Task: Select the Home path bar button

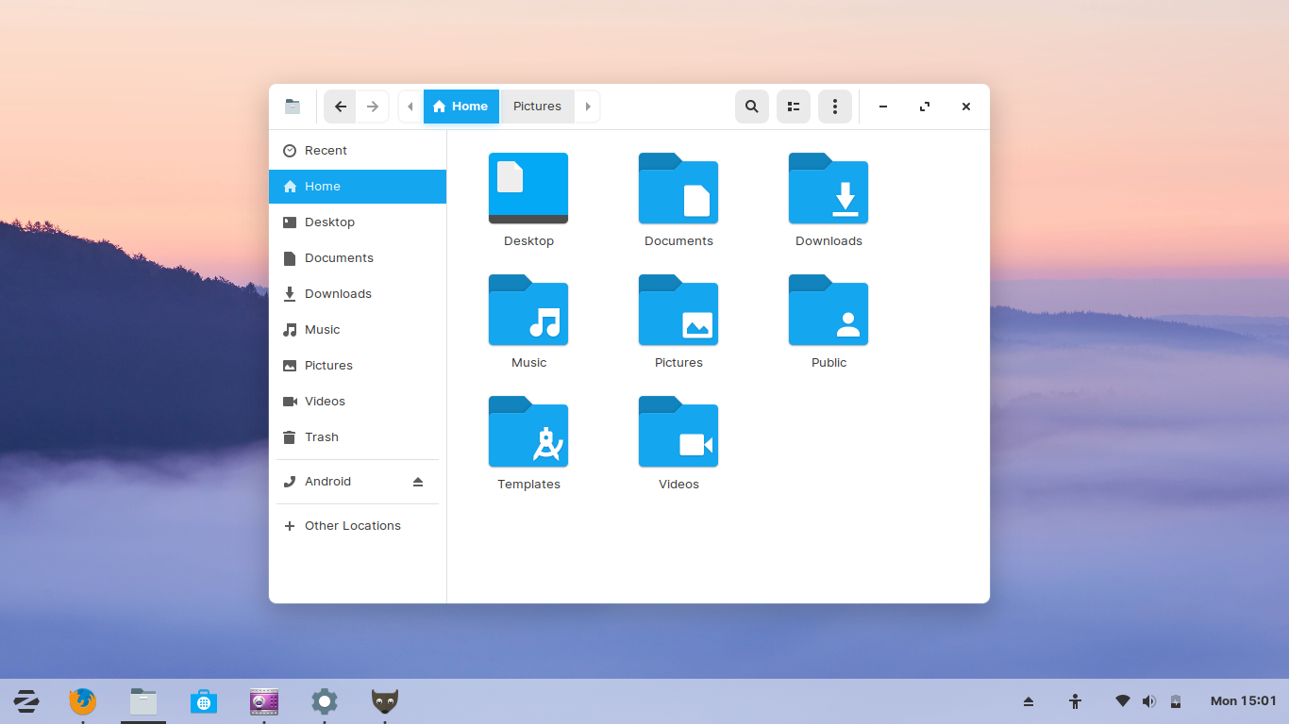Action: point(461,107)
